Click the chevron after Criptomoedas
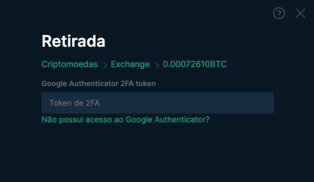This screenshot has width=314, height=182. click(x=105, y=65)
